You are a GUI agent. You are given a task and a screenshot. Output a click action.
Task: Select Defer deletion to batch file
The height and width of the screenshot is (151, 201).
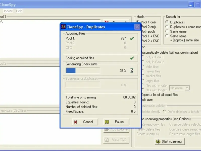coord(182,111)
